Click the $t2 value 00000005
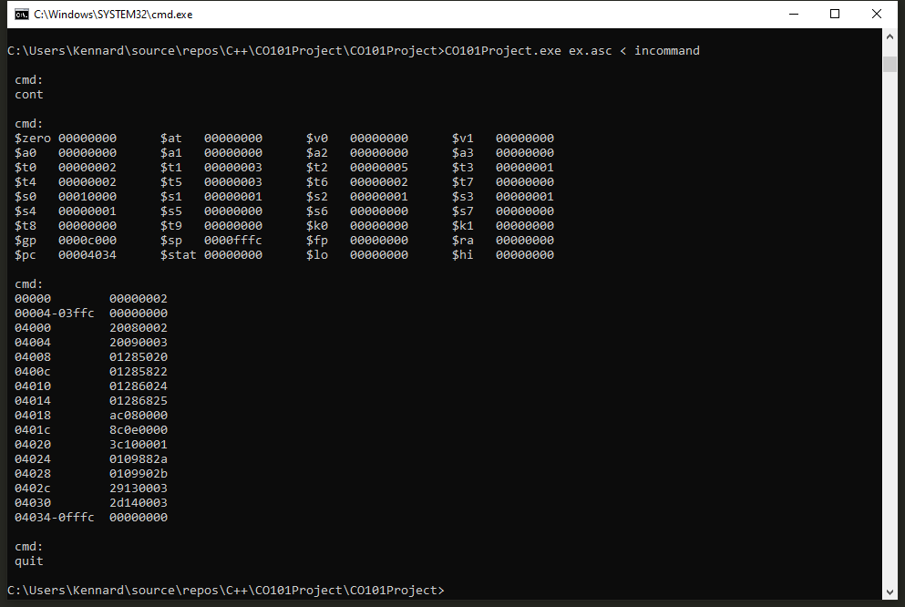The height and width of the screenshot is (607, 905). pos(379,168)
